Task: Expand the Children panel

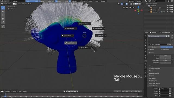Action: (x=151, y=76)
